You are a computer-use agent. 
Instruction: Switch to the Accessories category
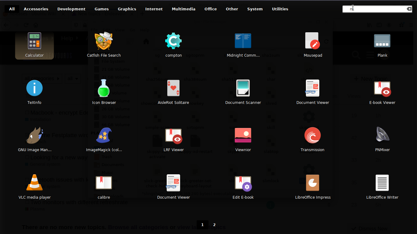36,9
